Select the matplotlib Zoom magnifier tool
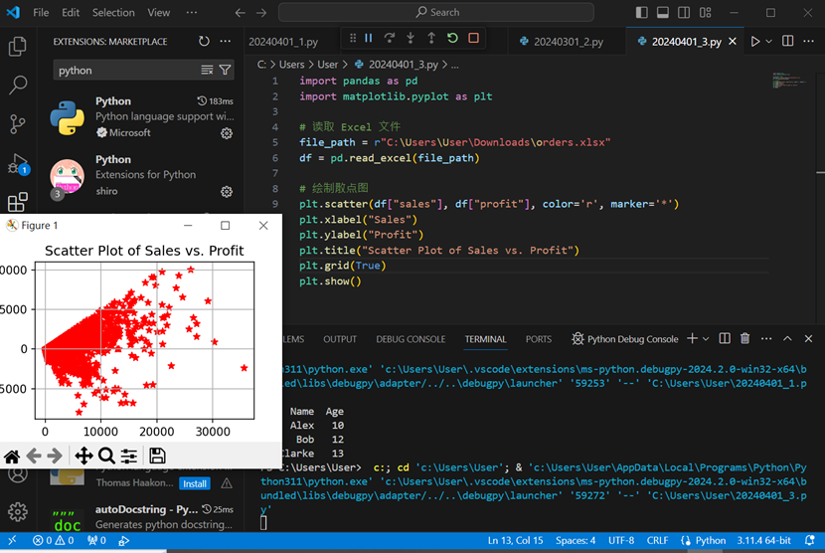Screen dimensions: 825x553 (x=106, y=456)
